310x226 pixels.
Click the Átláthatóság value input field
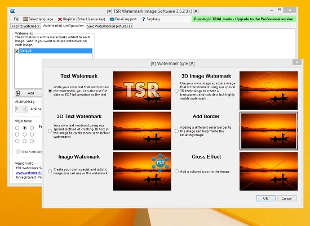(19, 109)
